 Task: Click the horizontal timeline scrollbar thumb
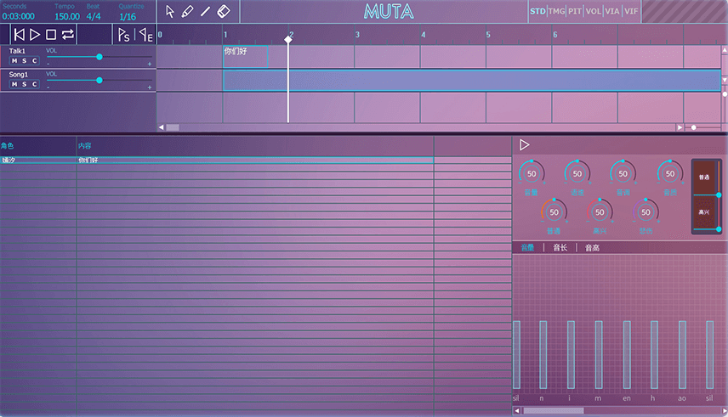(x=173, y=127)
